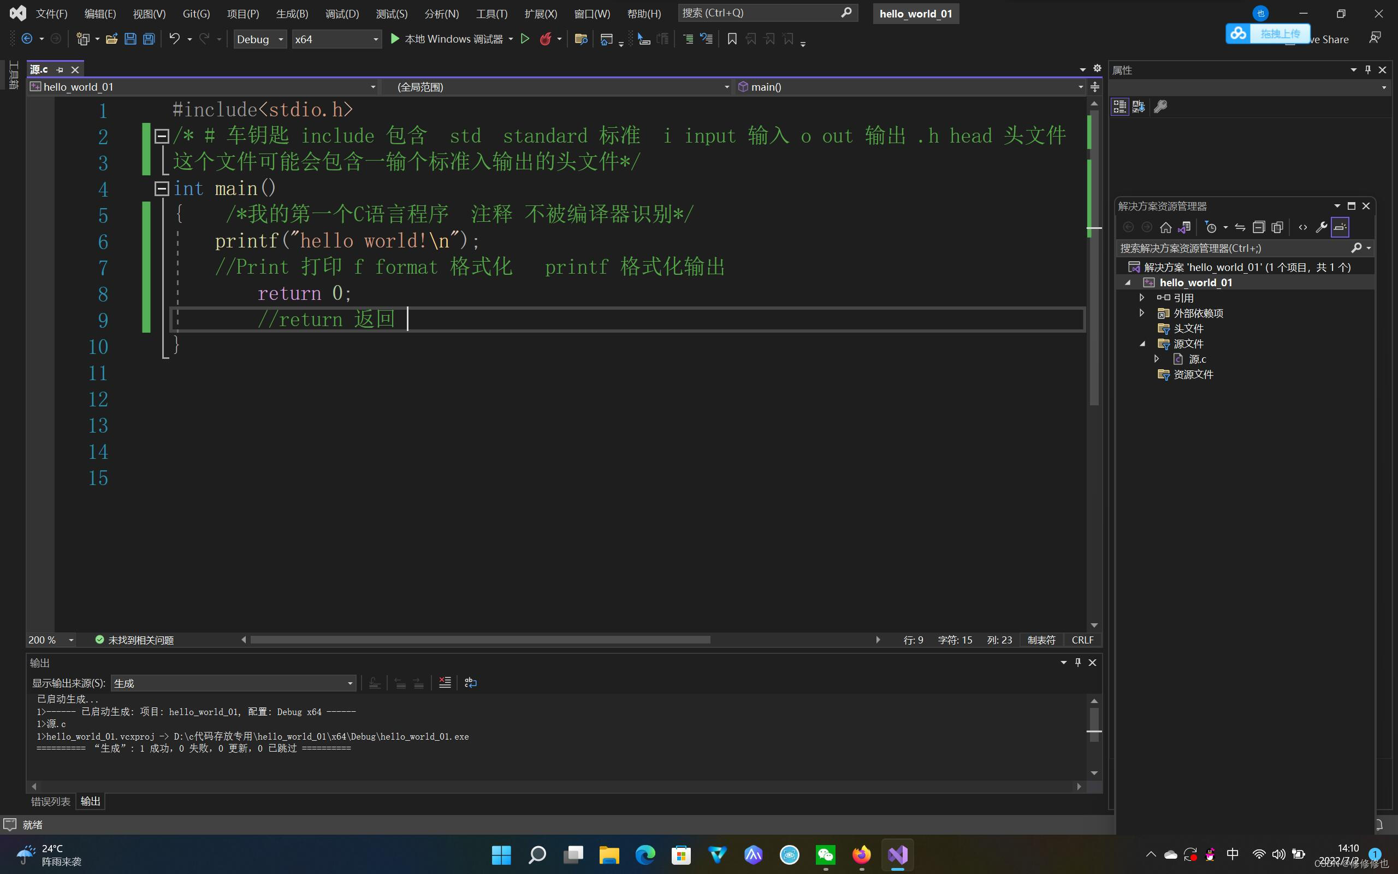1398x874 pixels.
Task: Open the 200% editor zoom control
Action: (50, 639)
